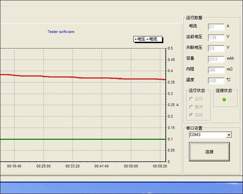Viewport: 243px width, 194px height.
Task: Click the 温度 field showing 0.00
Action: point(216,81)
